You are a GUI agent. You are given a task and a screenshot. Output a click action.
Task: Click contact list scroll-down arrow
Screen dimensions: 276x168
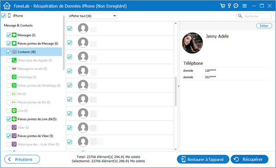176,149
